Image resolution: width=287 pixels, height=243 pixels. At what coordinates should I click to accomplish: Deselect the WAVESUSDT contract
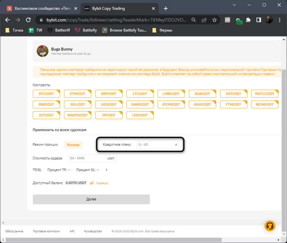[78, 115]
